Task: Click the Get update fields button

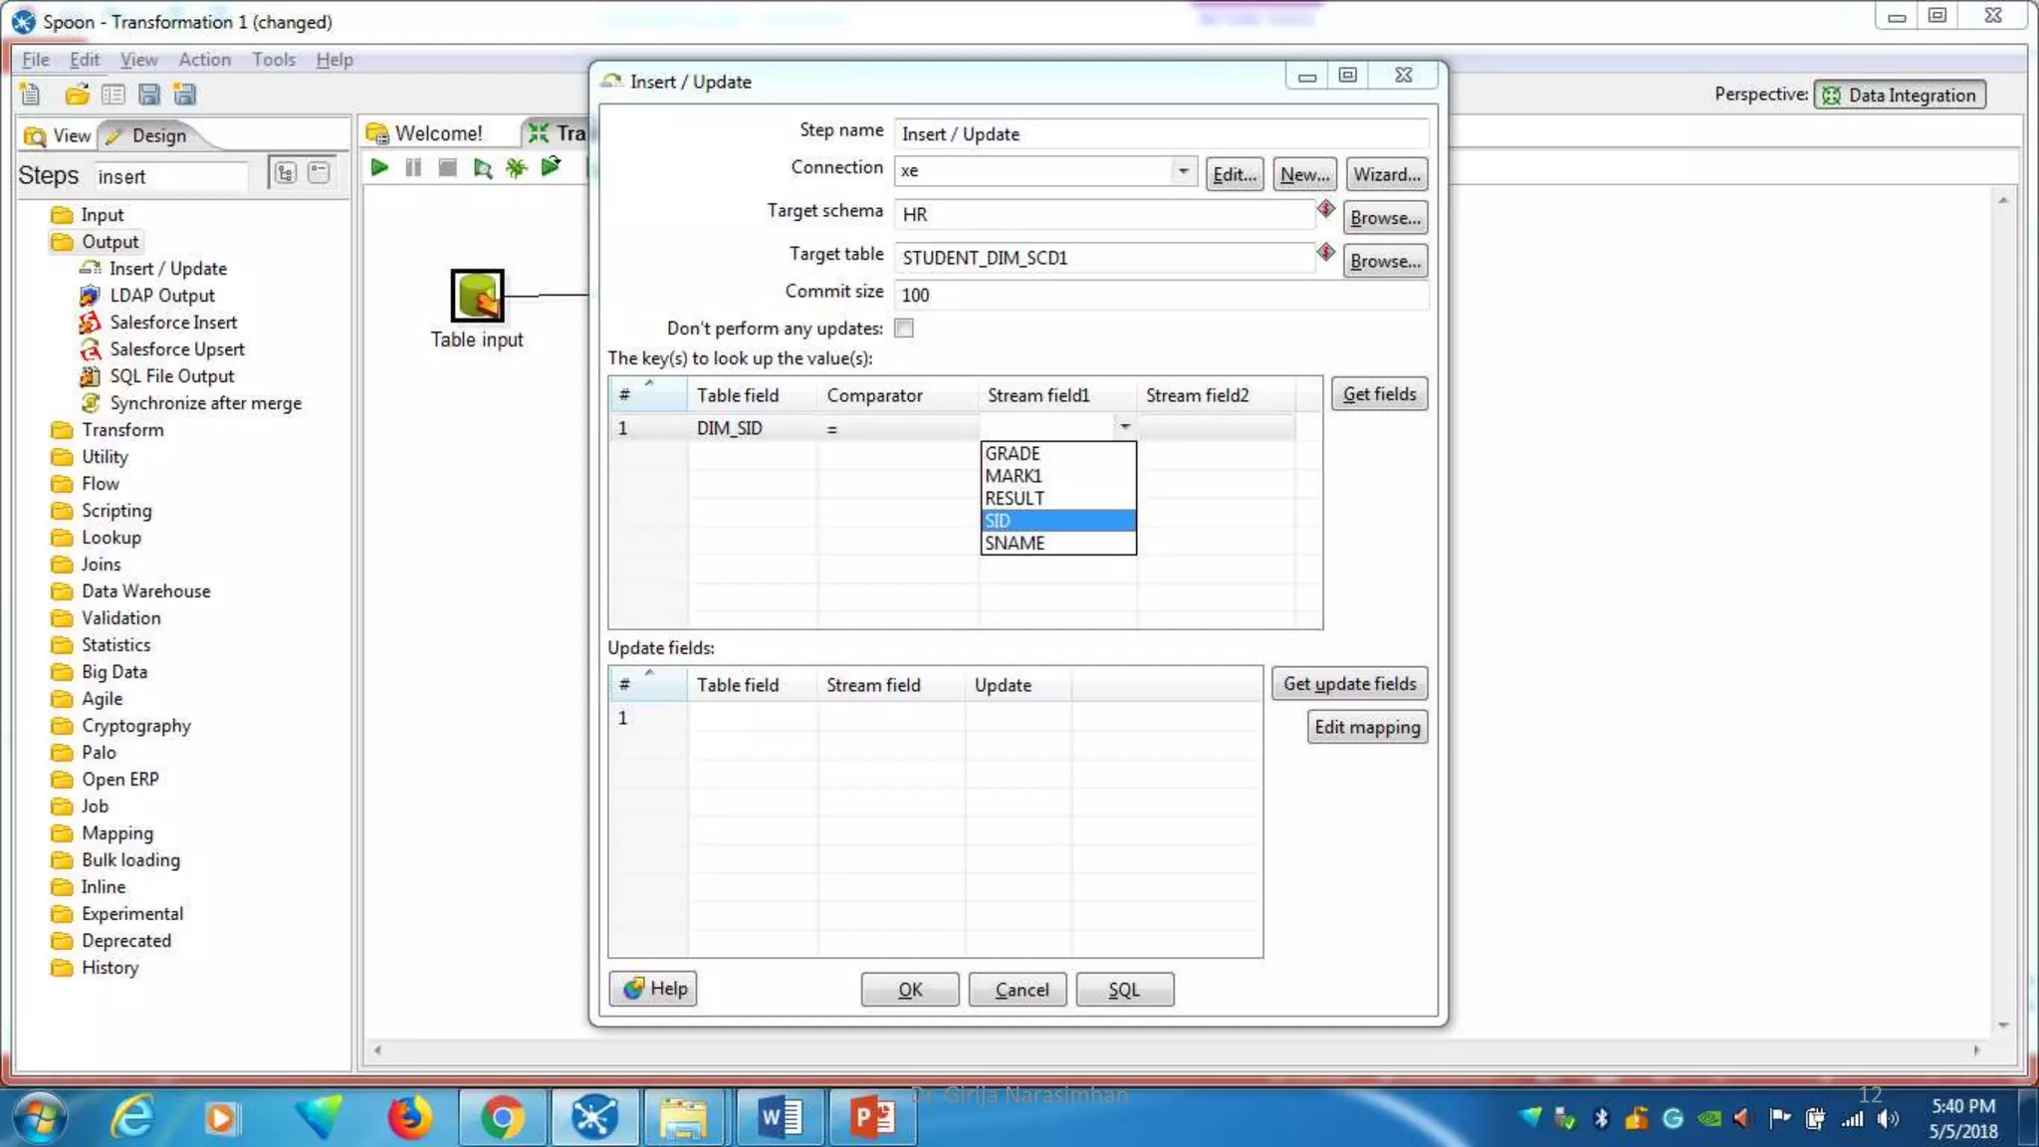Action: [1349, 684]
